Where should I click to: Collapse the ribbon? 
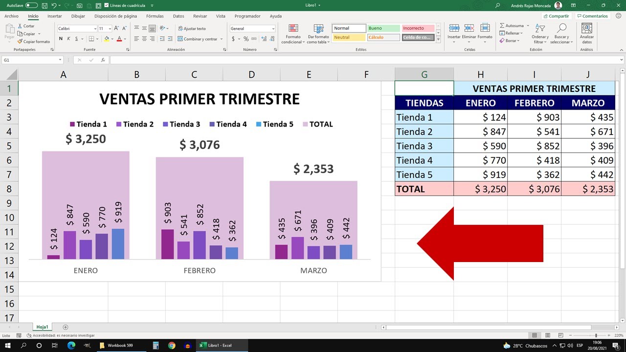click(621, 49)
